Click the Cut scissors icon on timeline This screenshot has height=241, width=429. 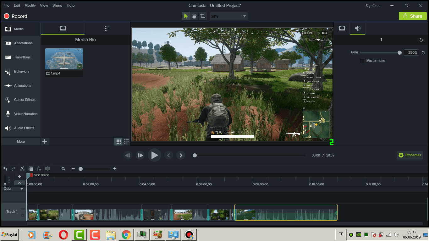tap(22, 169)
